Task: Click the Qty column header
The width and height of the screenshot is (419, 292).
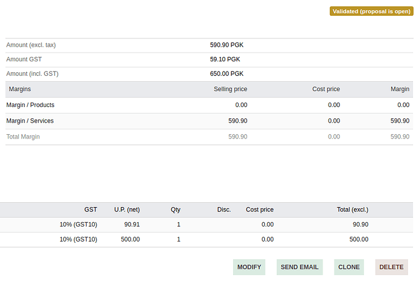Action: click(175, 209)
